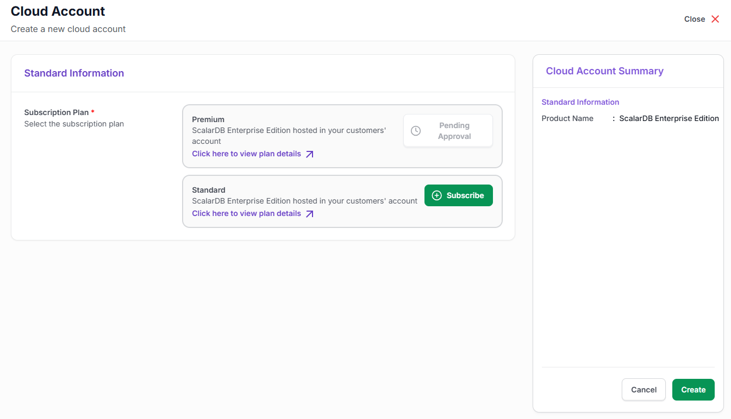Click Create to finish the cloud account
The height and width of the screenshot is (419, 731).
693,390
